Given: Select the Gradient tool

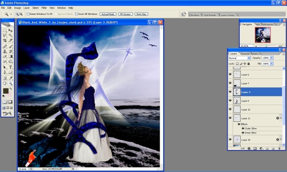Looking at the screenshot, I should [11, 56].
